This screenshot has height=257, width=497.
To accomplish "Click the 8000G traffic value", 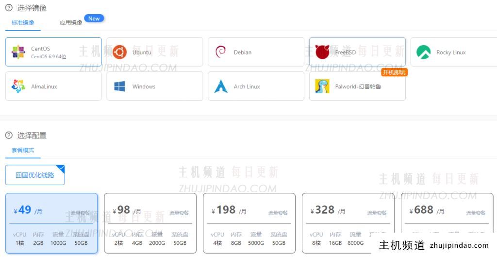I will 355,243.
